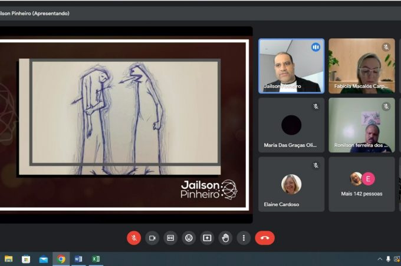This screenshot has height=266, width=401.
Task: Open the Mais 142 pessoas tile
Action: point(361,184)
